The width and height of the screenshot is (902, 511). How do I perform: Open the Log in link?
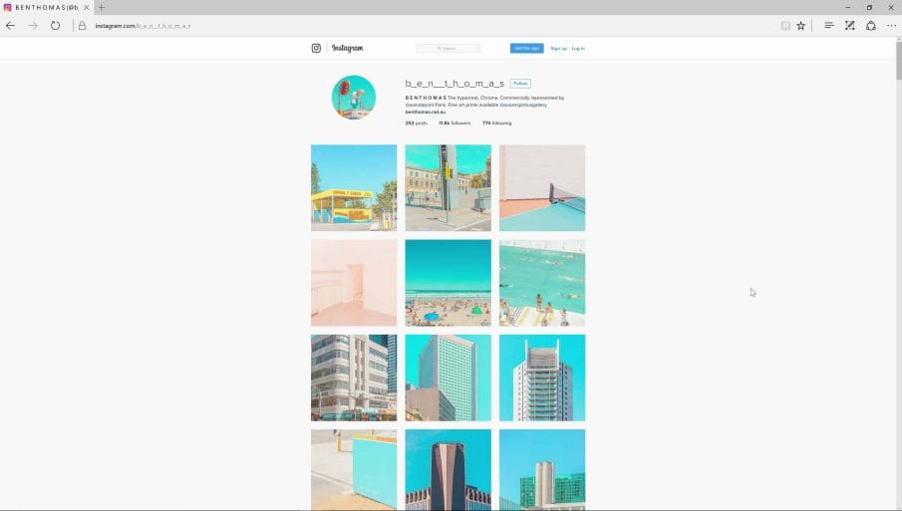578,48
